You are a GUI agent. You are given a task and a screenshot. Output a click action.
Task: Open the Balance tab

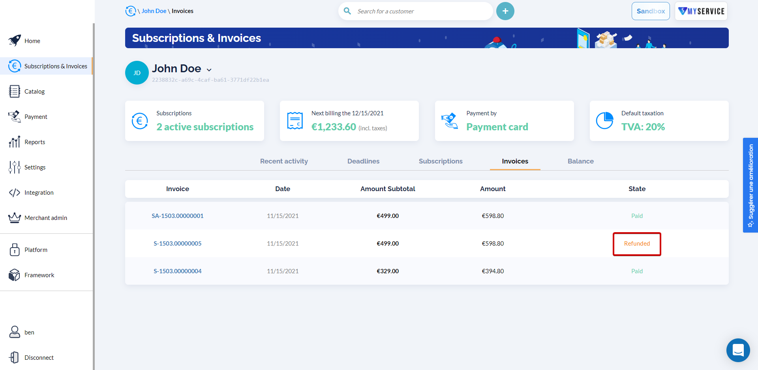tap(581, 161)
